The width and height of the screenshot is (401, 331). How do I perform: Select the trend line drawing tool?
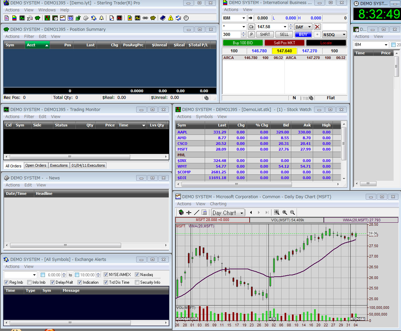click(196, 212)
